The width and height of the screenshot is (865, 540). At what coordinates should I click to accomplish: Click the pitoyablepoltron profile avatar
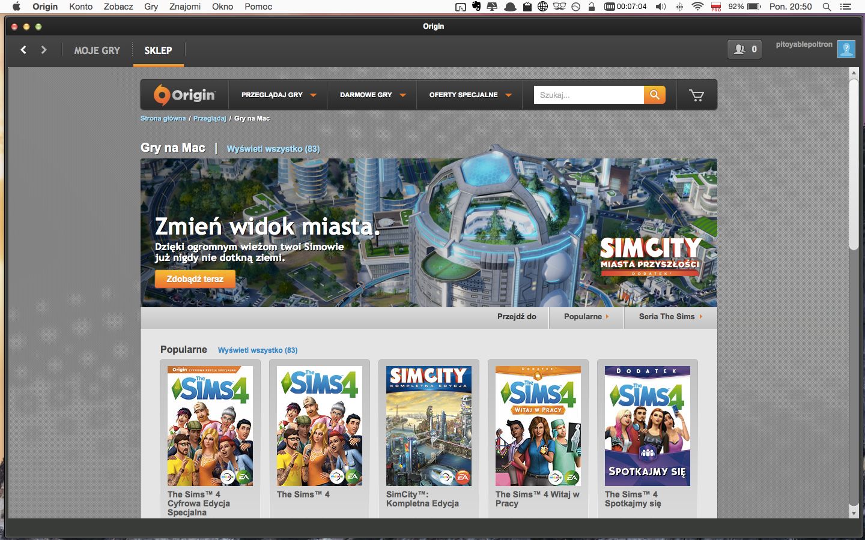pos(846,49)
